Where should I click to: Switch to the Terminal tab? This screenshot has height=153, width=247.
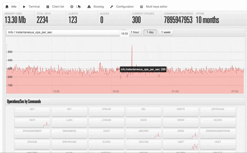[x=31, y=7]
